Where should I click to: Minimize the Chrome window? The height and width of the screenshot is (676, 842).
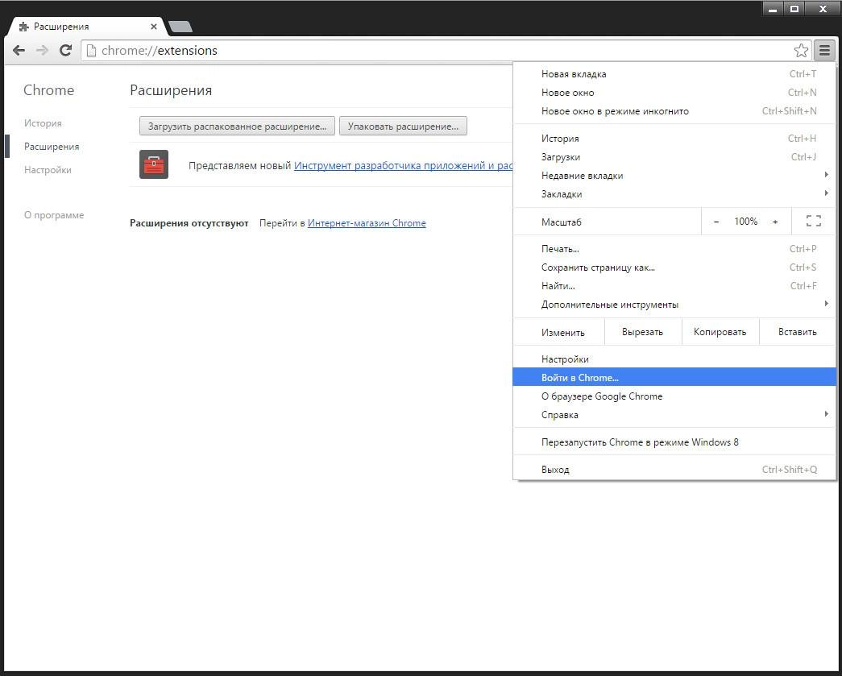pyautogui.click(x=772, y=9)
